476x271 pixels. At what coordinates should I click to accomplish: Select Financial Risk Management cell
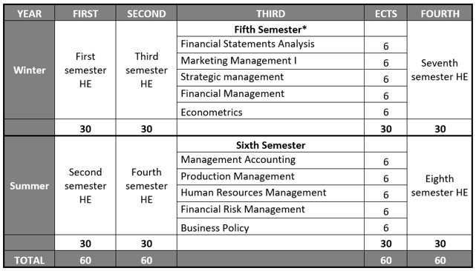coord(270,210)
